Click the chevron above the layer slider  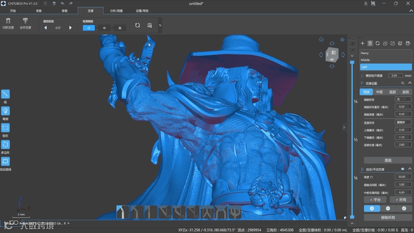[352, 56]
